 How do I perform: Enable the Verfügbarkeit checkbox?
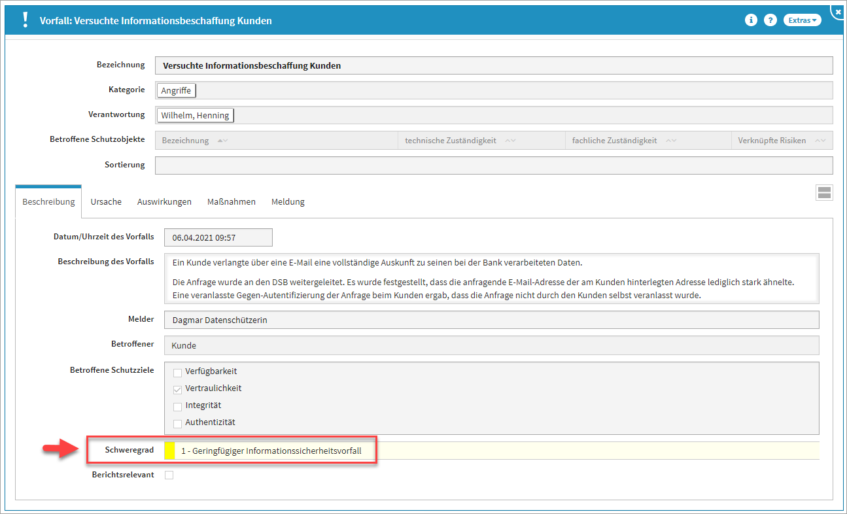point(177,373)
